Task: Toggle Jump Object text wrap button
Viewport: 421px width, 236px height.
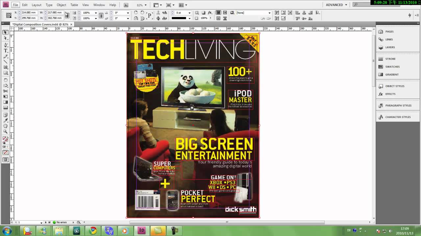Action: click(225, 18)
